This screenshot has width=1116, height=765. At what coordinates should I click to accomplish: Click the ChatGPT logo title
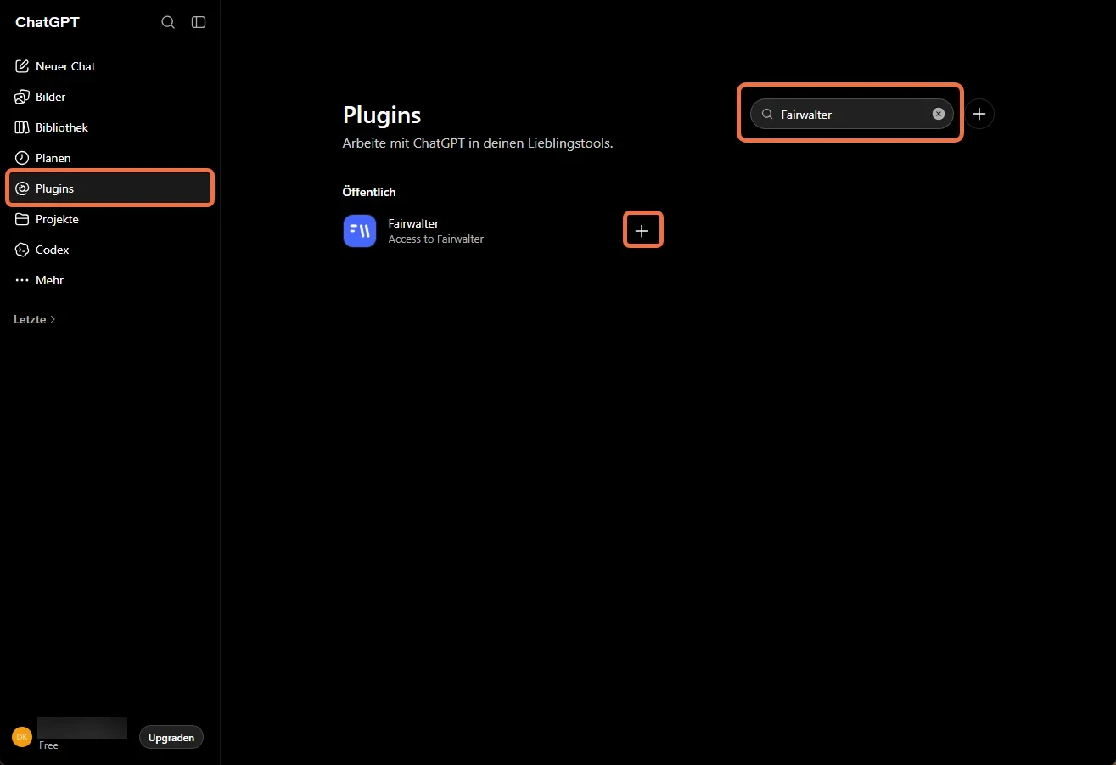48,22
